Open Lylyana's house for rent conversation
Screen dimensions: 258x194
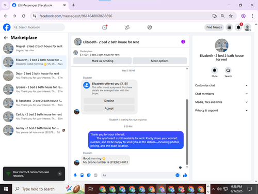pos(34,89)
